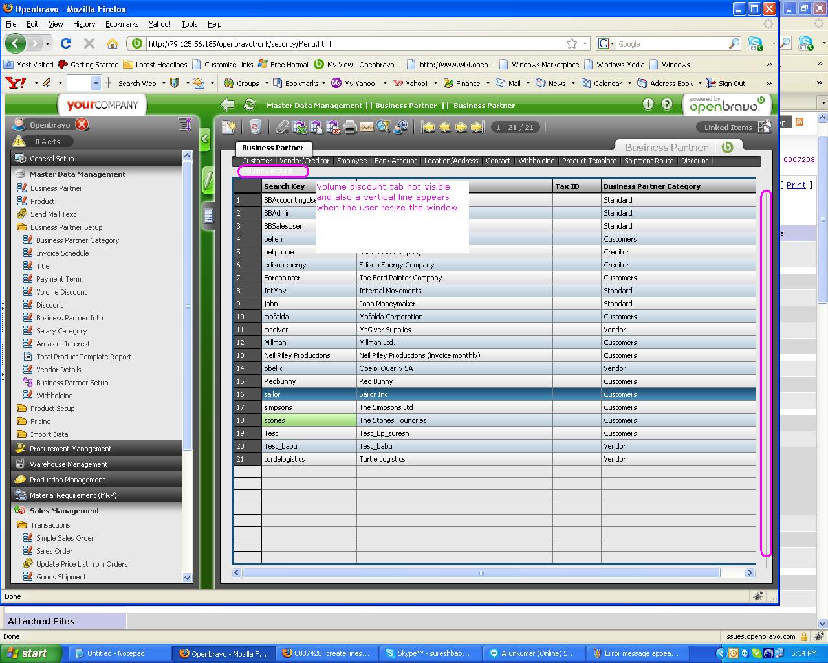Open the Filter/Search records icon
This screenshot has height=663, width=828.
click(384, 127)
